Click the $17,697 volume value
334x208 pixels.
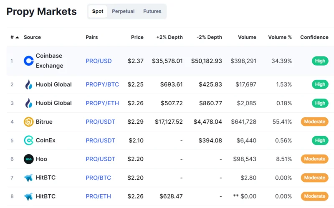[x=246, y=84]
